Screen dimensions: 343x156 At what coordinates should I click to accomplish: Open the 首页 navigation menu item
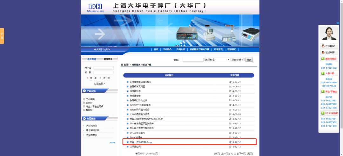click(156, 49)
